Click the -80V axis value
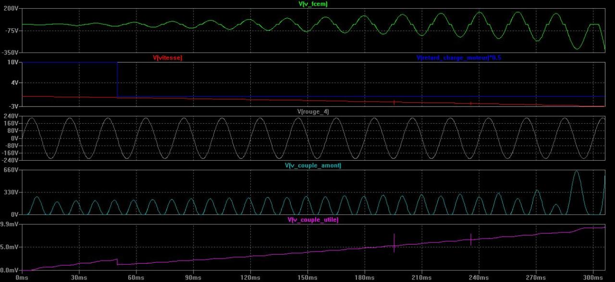The width and height of the screenshot is (615, 282). 12,146
